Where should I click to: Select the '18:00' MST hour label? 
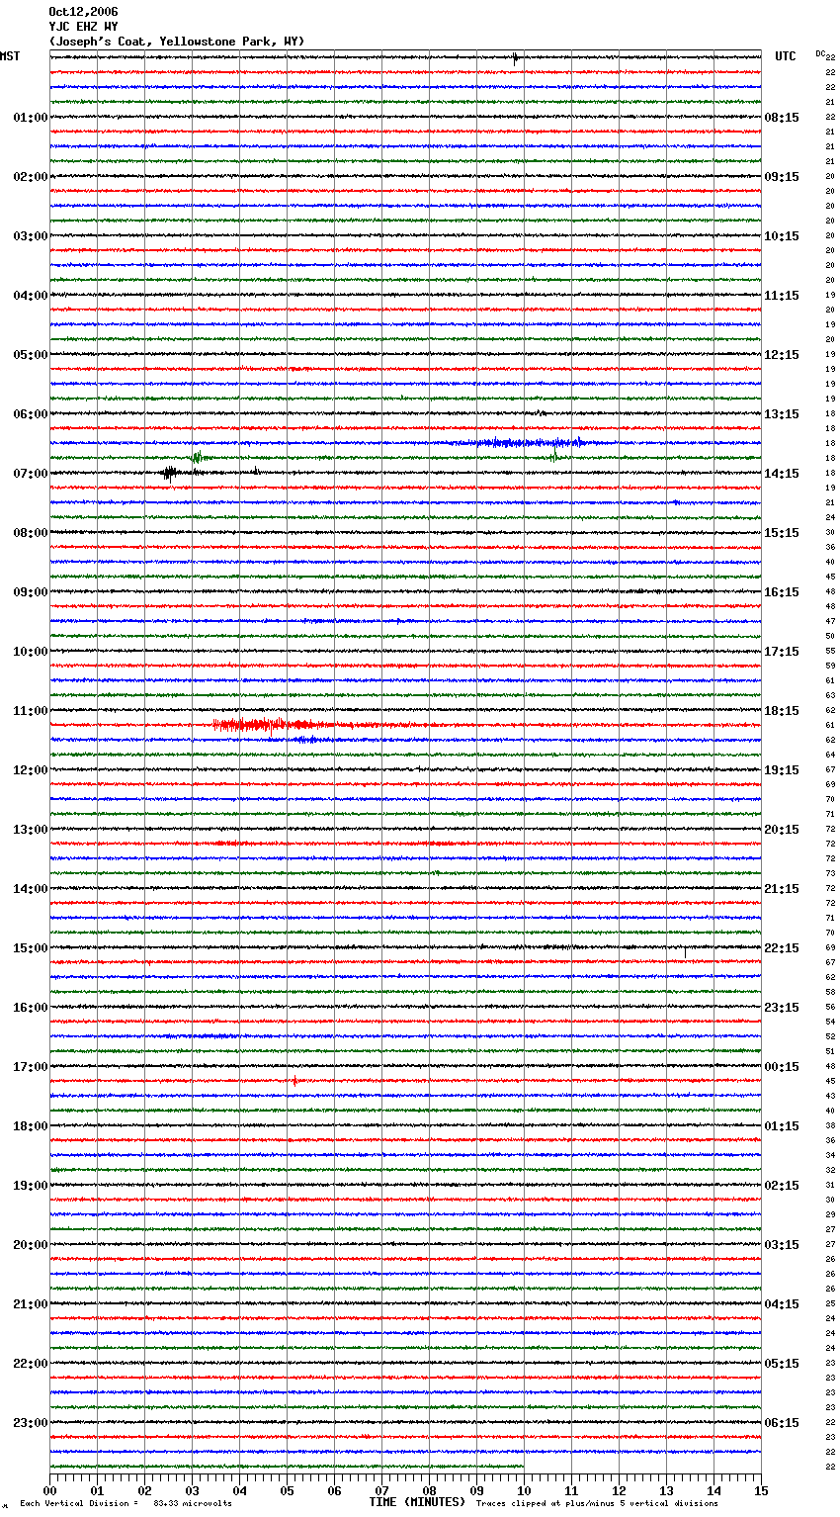pos(31,1126)
